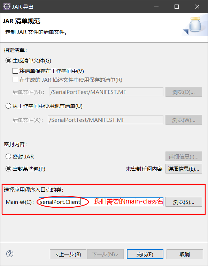Click into the Main 类(C) text field
208x266 pixels.
click(101, 202)
